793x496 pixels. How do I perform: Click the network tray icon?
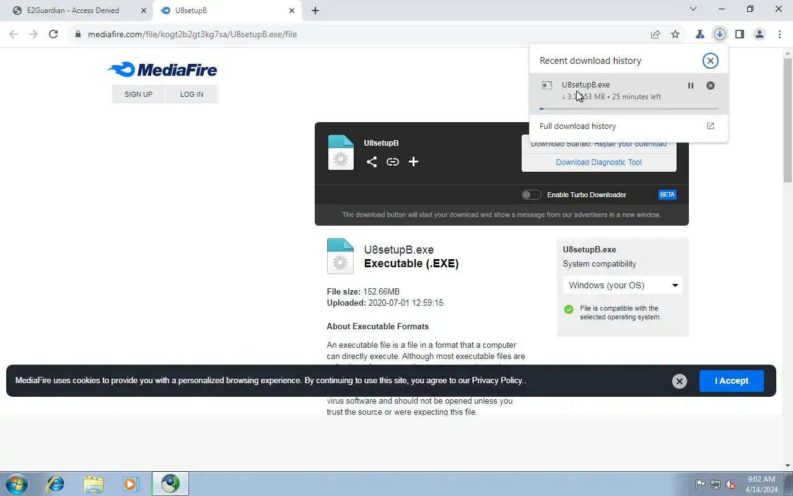pos(716,484)
